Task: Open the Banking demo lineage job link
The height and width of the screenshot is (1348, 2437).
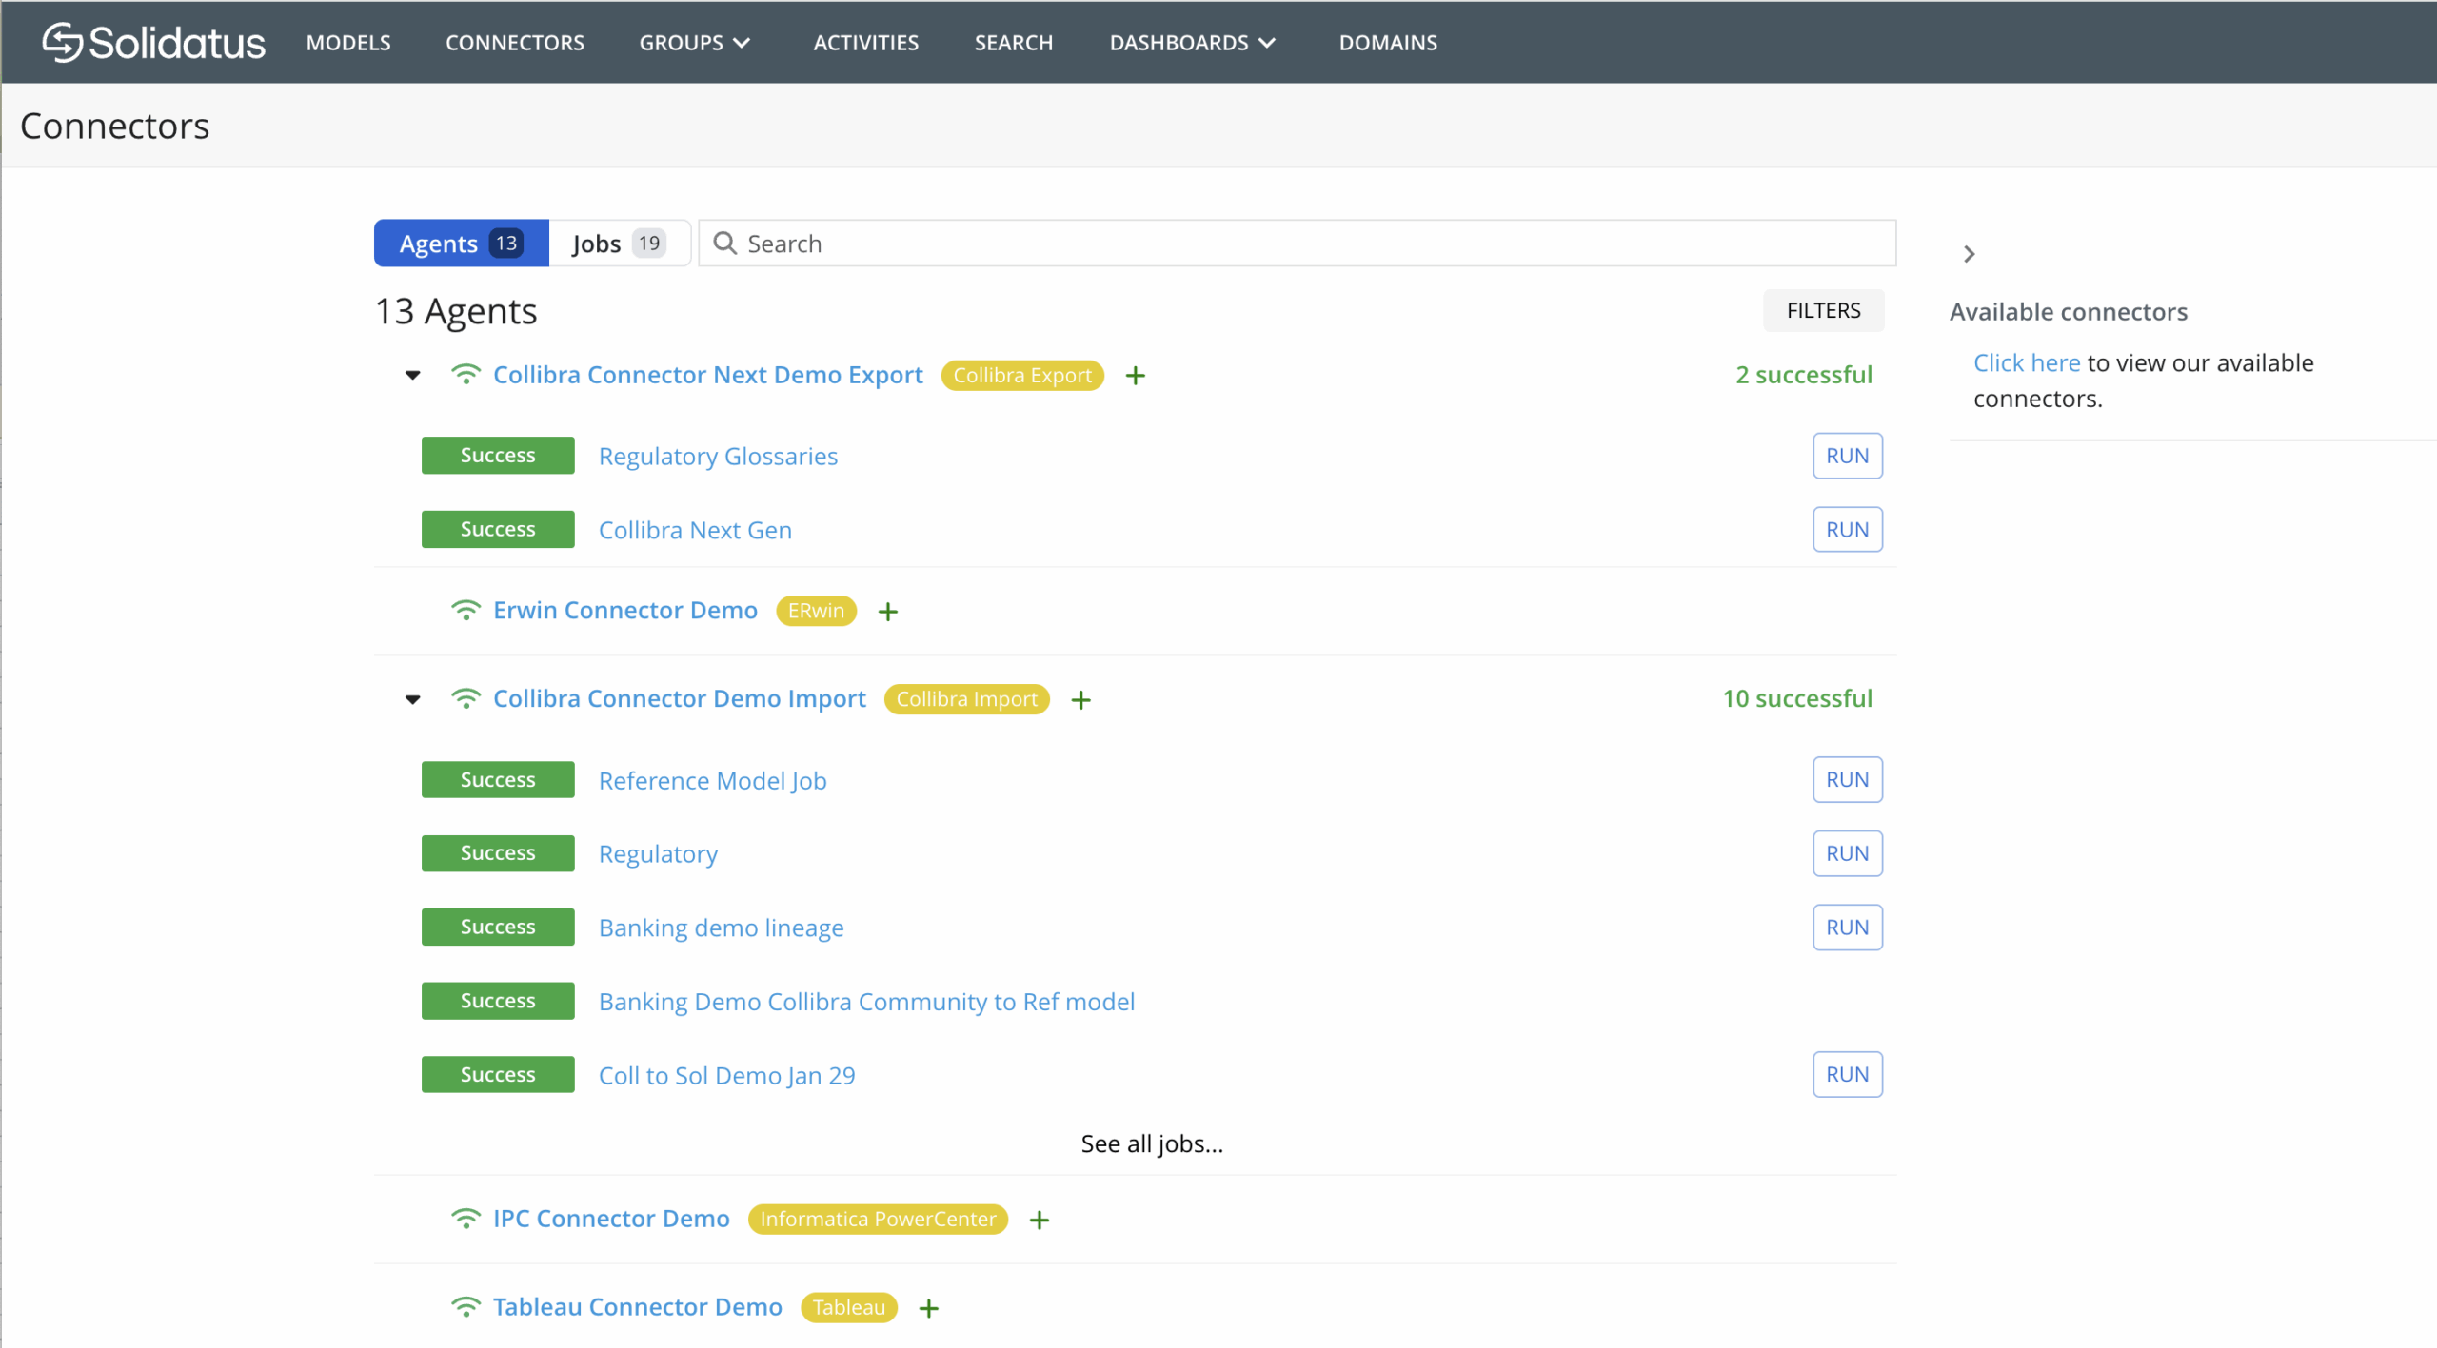Action: point(722,928)
